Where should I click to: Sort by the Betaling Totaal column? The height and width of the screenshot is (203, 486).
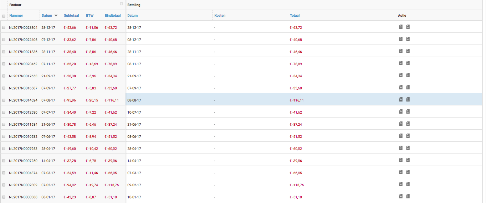[295, 16]
